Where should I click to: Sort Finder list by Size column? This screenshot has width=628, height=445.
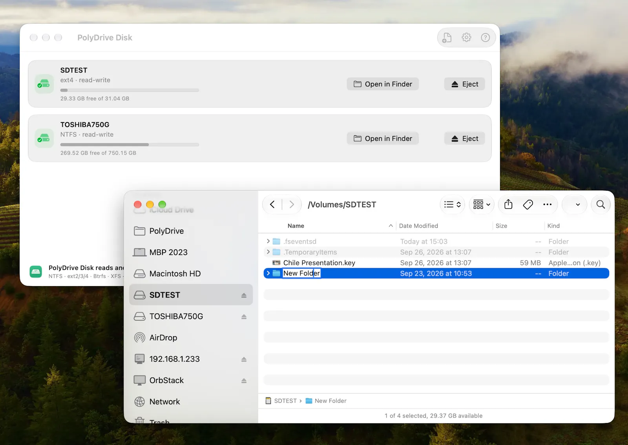click(x=501, y=226)
